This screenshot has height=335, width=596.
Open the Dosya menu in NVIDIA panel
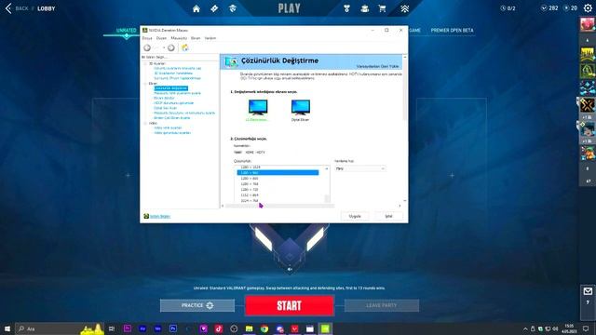click(147, 38)
